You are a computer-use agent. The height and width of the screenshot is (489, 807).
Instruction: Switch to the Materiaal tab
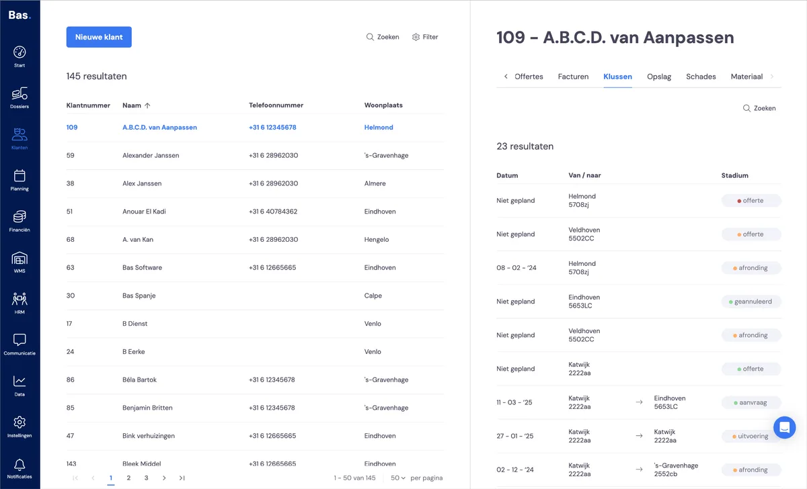tap(746, 77)
